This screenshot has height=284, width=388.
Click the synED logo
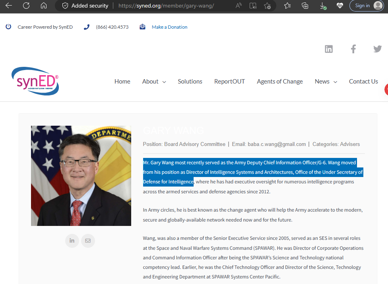tap(35, 81)
